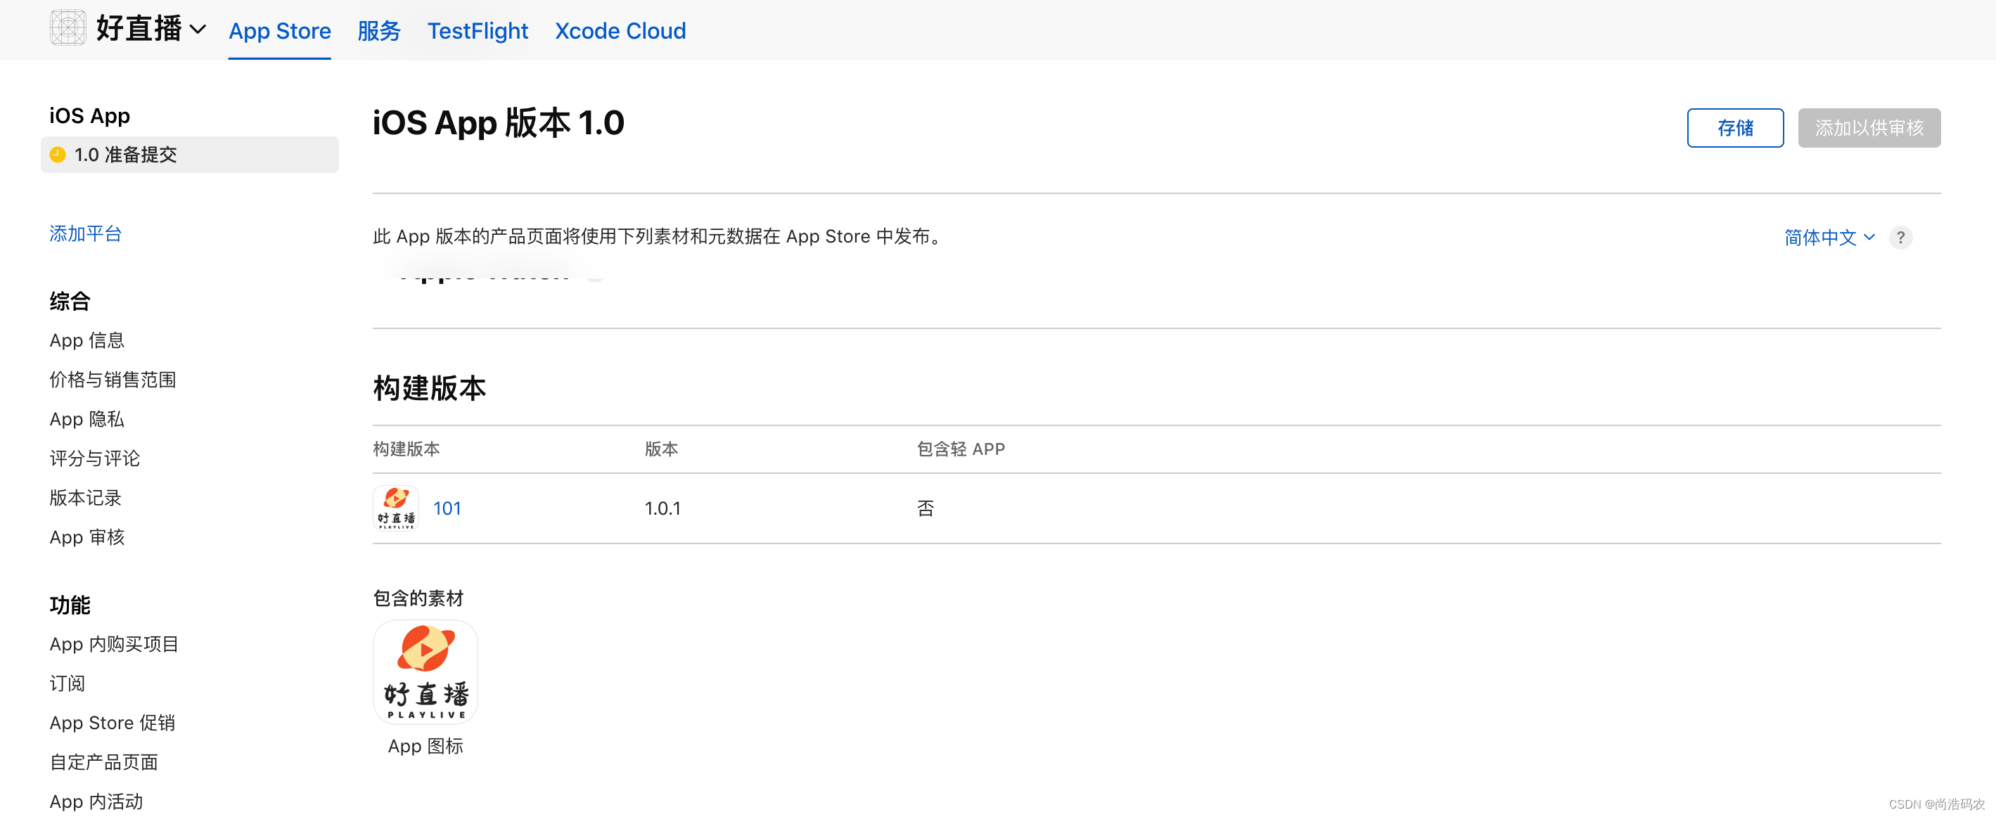Expand the app switcher chevron next to 好直播
This screenshot has height=817, width=1996.
(x=199, y=30)
